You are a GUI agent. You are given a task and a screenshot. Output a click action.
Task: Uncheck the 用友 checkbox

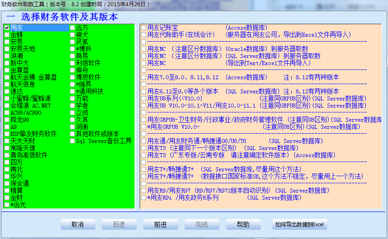(7, 28)
